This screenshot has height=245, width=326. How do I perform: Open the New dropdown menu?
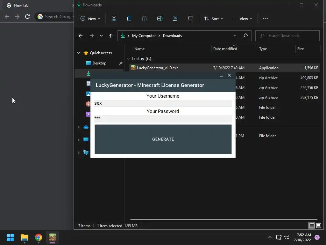90,19
